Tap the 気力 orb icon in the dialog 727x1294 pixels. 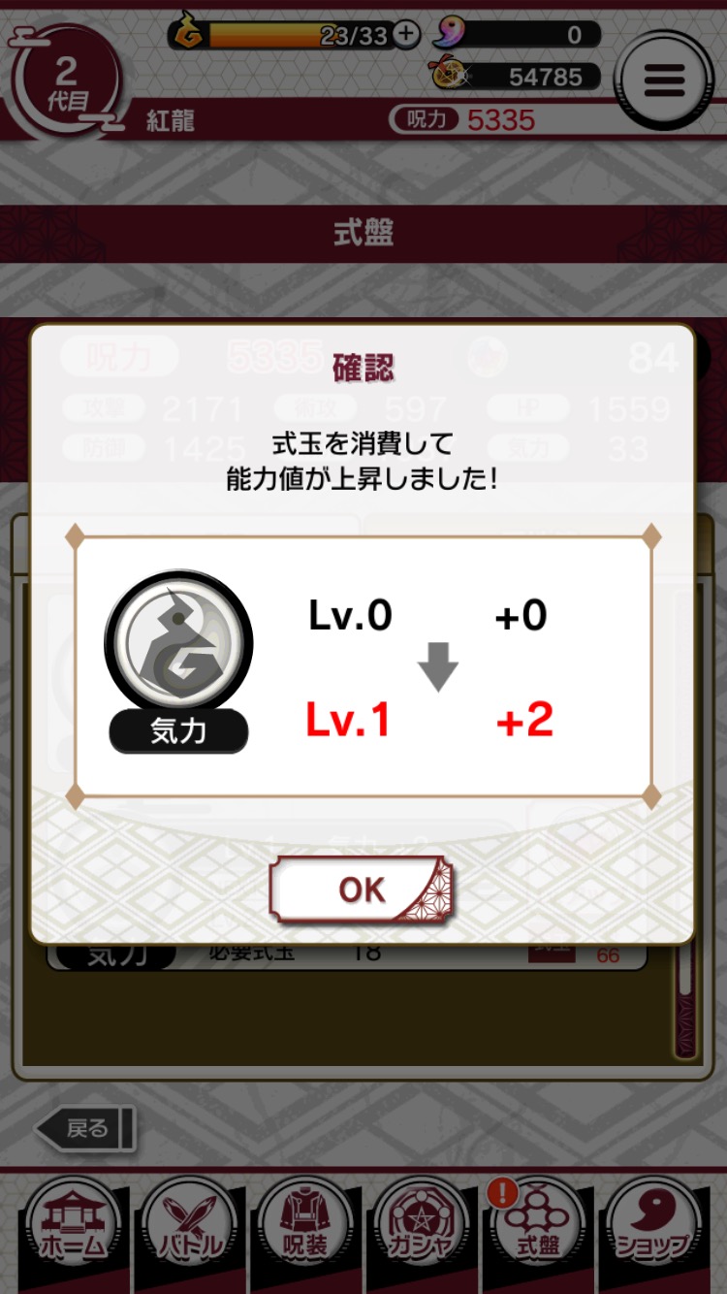(x=178, y=644)
